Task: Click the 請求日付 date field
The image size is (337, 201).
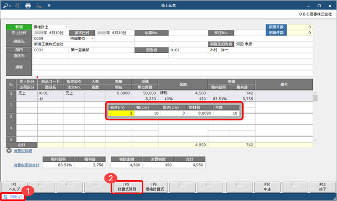Action: [x=115, y=33]
